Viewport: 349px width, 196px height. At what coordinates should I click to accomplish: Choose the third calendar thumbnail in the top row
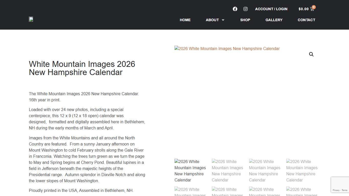tap(265, 171)
